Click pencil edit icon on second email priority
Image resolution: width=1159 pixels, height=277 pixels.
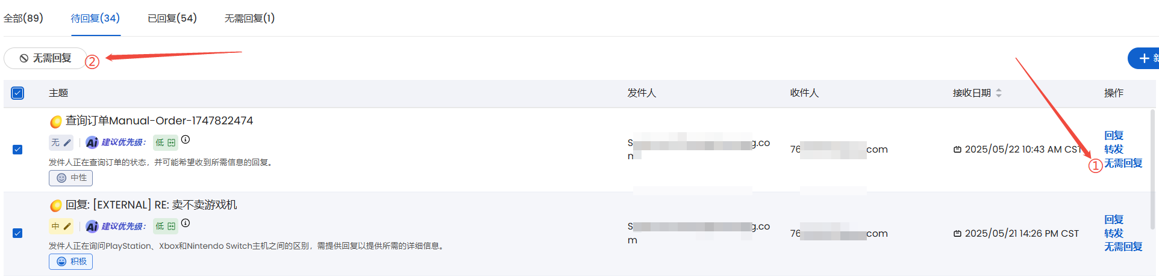(67, 227)
